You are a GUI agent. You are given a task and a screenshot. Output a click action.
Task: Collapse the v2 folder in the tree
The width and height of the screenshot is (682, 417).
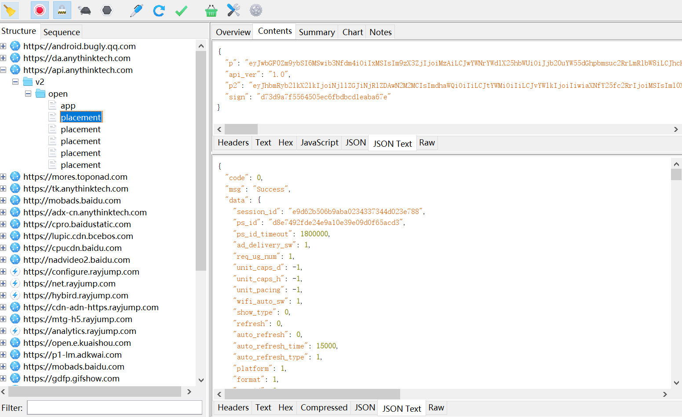[15, 82]
